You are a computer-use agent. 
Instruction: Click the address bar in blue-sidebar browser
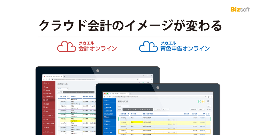click(x=159, y=97)
